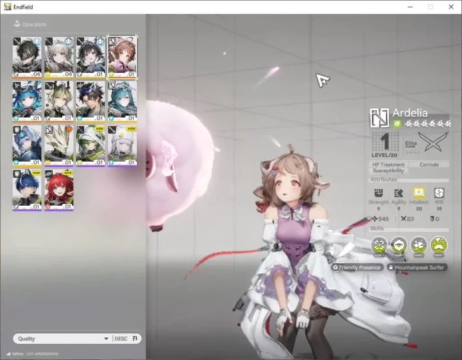This screenshot has width=462, height=360.
Task: Select the white dragon-like operator card
Action: click(59, 146)
